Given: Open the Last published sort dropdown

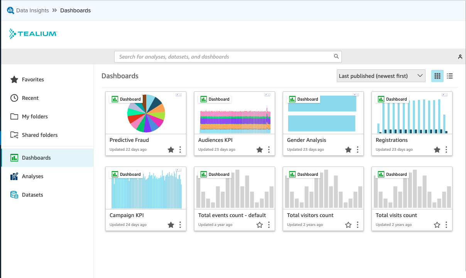Looking at the screenshot, I should tap(381, 76).
